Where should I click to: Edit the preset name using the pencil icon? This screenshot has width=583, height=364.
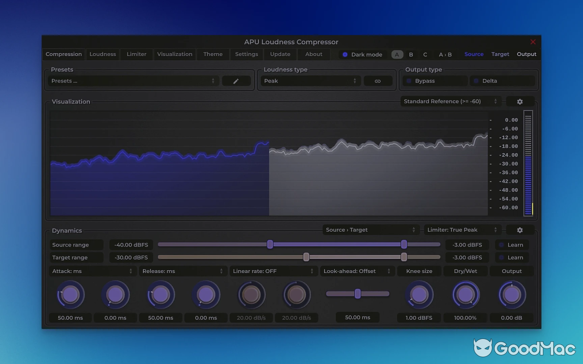click(x=236, y=81)
